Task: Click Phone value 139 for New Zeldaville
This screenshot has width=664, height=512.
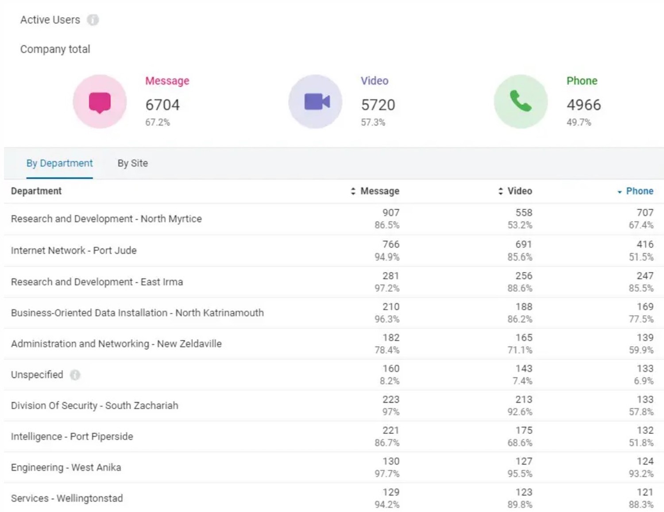Action: tap(645, 338)
